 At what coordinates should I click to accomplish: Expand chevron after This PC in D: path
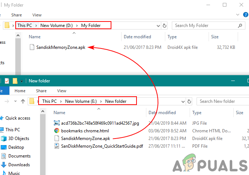point(36,26)
